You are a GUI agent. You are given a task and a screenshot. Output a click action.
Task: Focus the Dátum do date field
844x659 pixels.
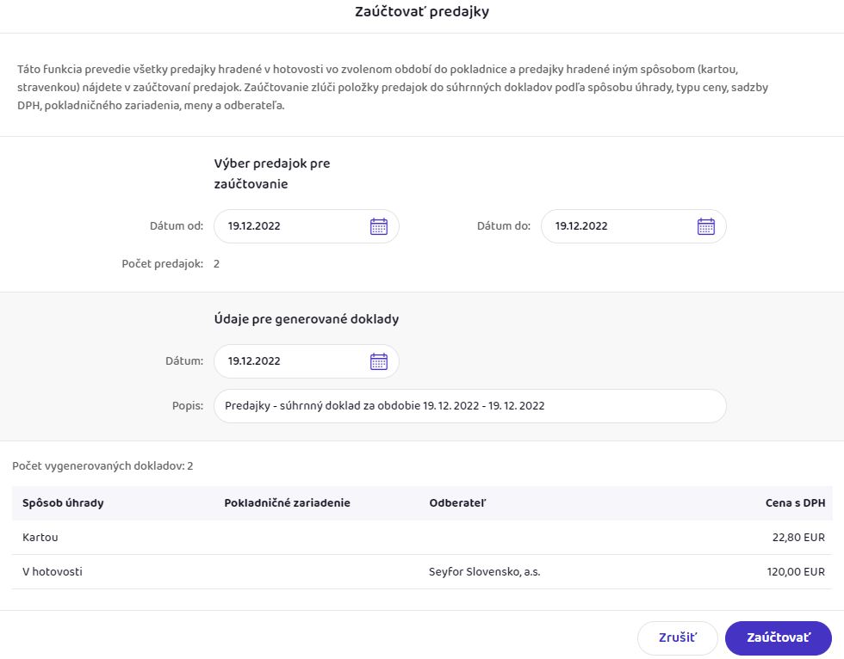pyautogui.click(x=616, y=226)
